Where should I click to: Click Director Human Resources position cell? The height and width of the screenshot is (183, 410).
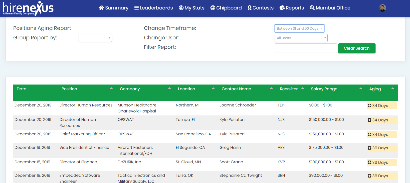[86, 105]
